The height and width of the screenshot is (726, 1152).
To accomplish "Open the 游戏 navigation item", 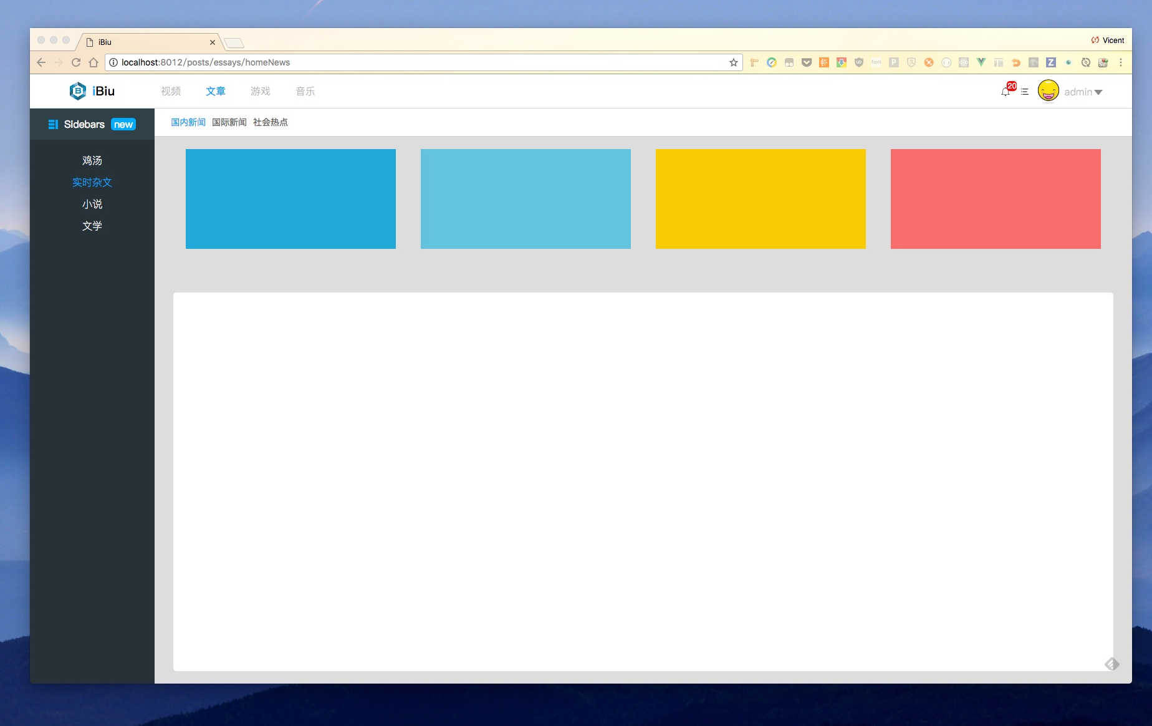I will tap(261, 91).
